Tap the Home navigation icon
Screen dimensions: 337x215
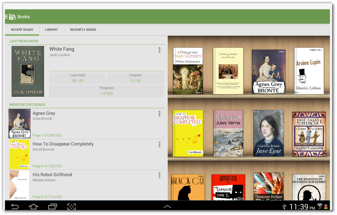pyautogui.click(x=34, y=206)
